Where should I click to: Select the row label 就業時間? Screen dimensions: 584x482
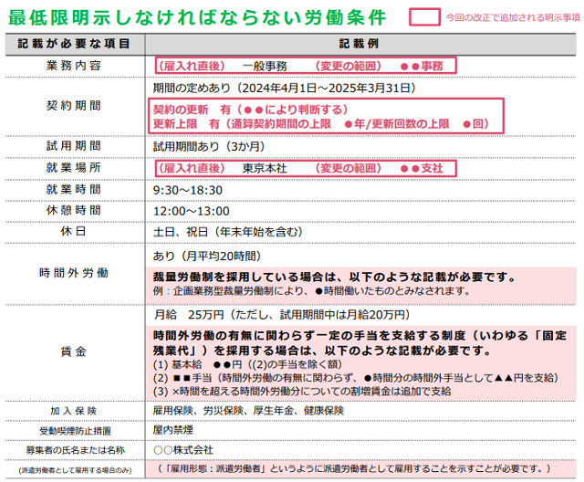(74, 190)
